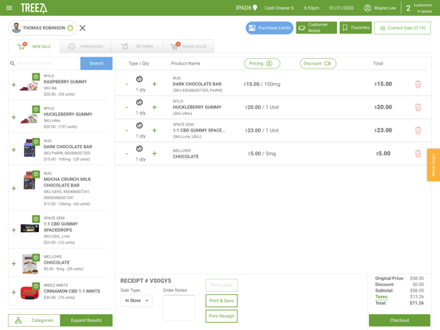Toggle Pricing option in cart header
Viewport: 440px width, 330px height.
tap(261, 64)
